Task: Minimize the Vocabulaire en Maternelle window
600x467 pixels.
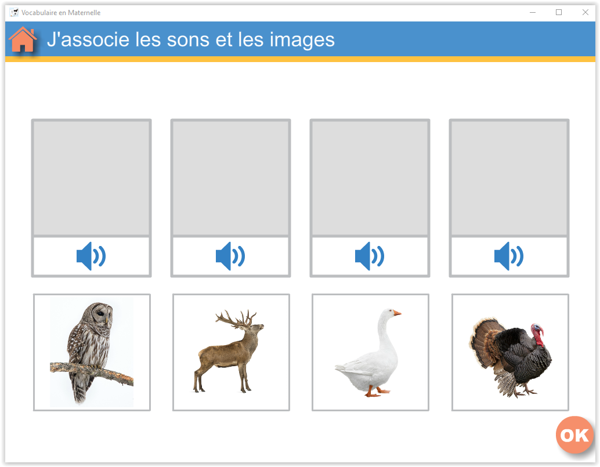Action: coord(532,12)
